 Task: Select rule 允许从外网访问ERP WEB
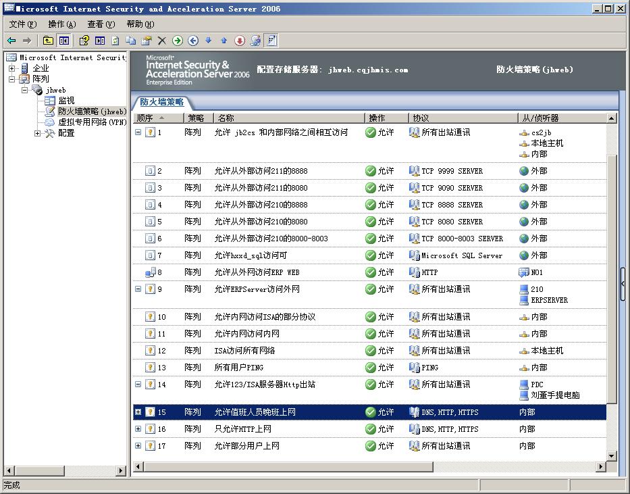(369, 272)
